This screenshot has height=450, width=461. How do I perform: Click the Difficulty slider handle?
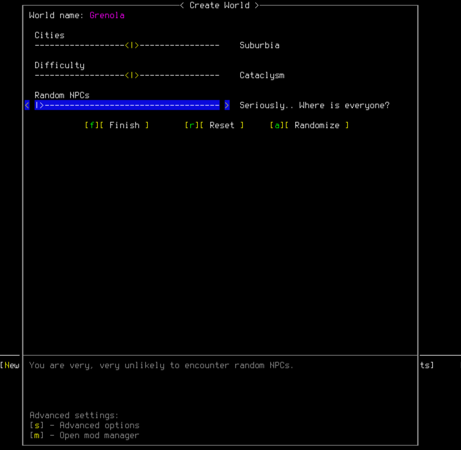click(x=132, y=75)
